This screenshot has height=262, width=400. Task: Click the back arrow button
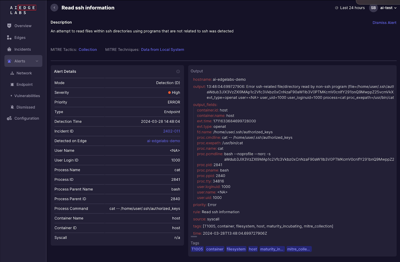coord(54,8)
